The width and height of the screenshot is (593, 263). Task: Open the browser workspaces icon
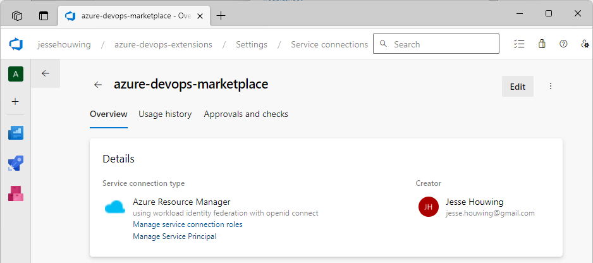pyautogui.click(x=17, y=16)
